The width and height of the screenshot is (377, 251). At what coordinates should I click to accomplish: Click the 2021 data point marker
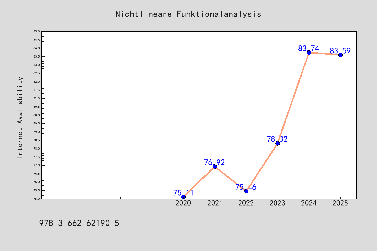point(215,167)
